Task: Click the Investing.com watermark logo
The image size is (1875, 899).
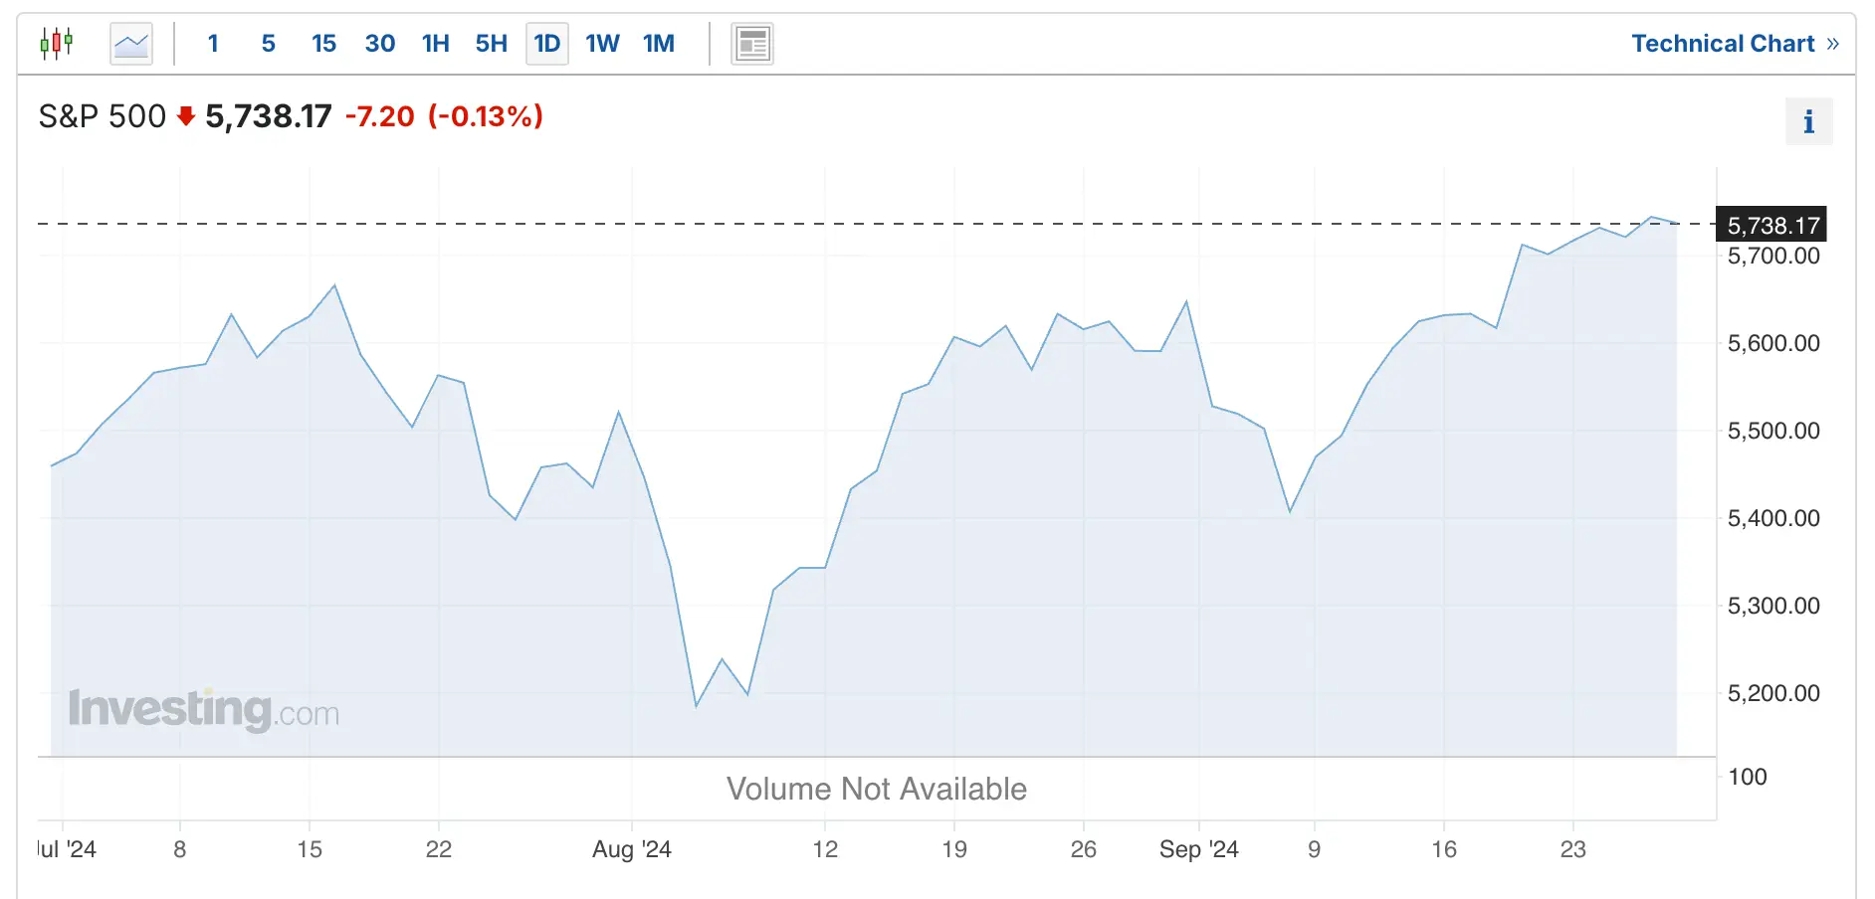Action: point(204,710)
